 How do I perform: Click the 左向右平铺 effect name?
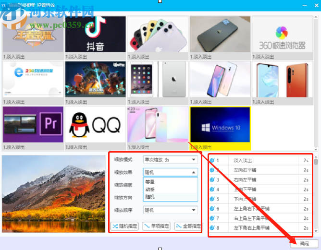(x=245, y=170)
